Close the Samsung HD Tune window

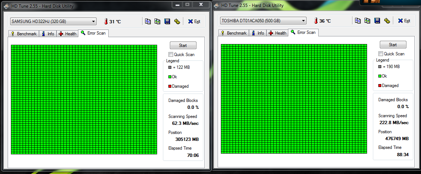coord(201,4)
